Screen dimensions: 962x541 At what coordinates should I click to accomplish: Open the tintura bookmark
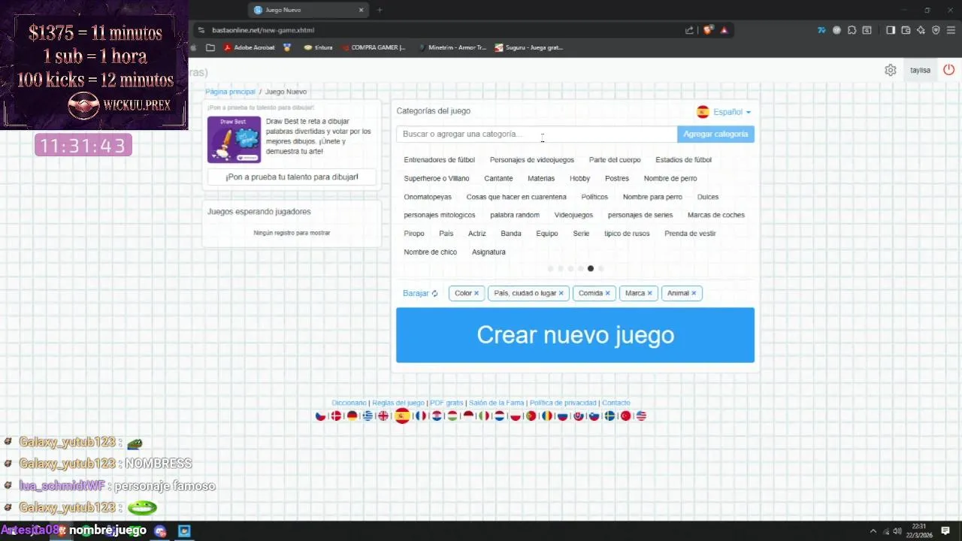pyautogui.click(x=318, y=47)
